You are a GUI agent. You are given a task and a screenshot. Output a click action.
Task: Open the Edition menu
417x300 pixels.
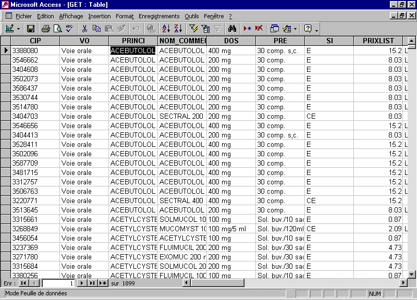tap(45, 16)
